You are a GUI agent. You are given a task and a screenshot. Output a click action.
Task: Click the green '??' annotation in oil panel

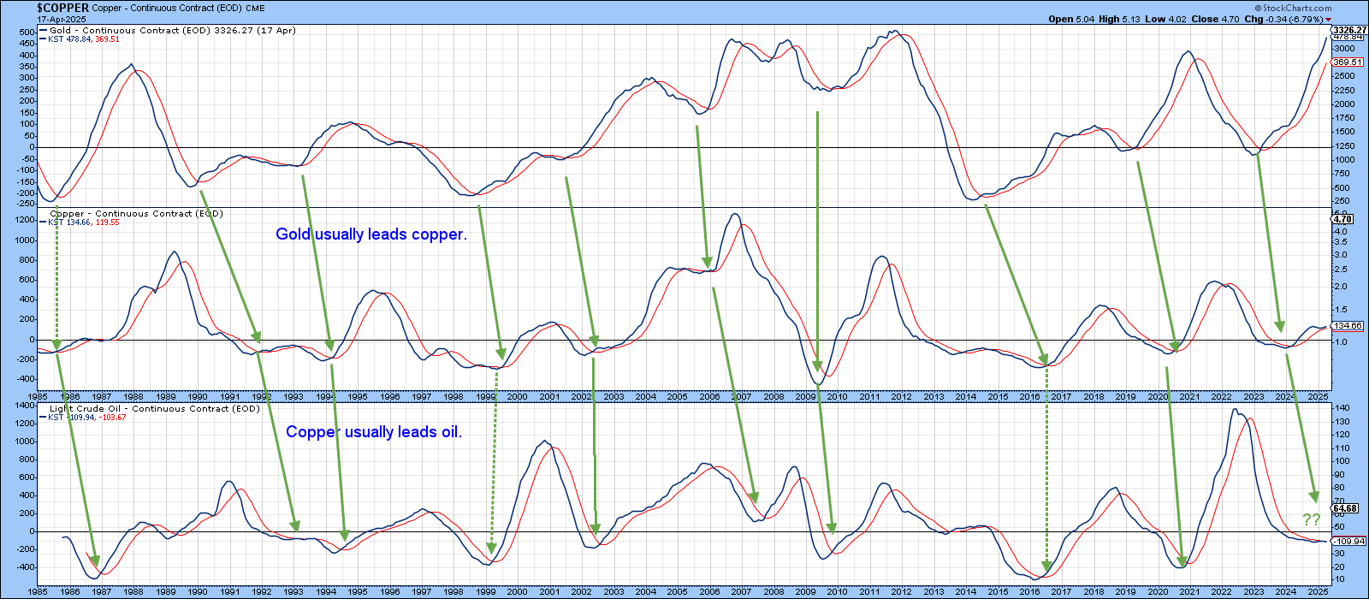tap(1311, 519)
